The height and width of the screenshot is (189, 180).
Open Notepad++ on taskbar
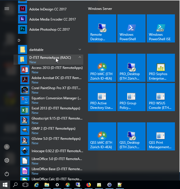pyautogui.click(x=120, y=185)
